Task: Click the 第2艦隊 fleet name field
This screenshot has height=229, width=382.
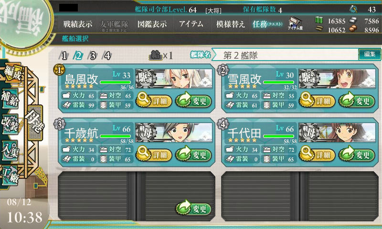Action: tap(285, 55)
